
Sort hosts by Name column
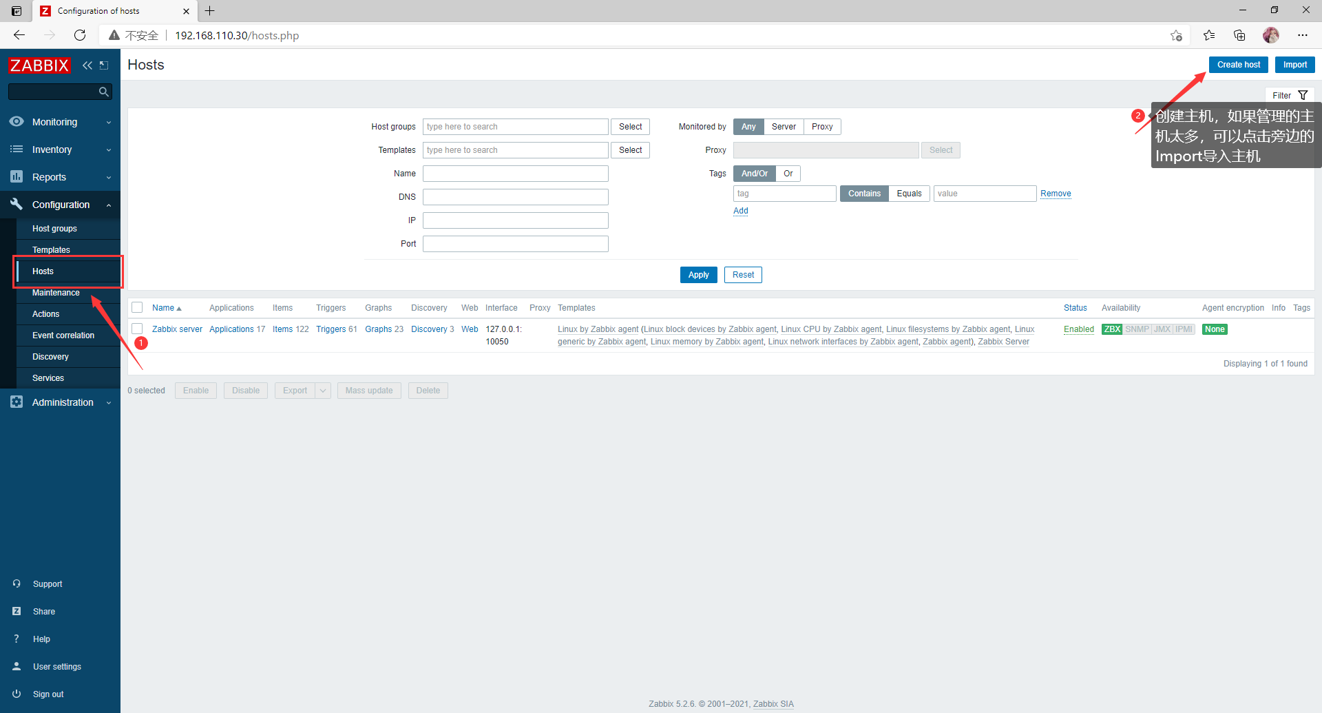[x=167, y=308]
